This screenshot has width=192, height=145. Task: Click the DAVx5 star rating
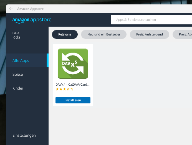pyautogui.click(x=64, y=89)
